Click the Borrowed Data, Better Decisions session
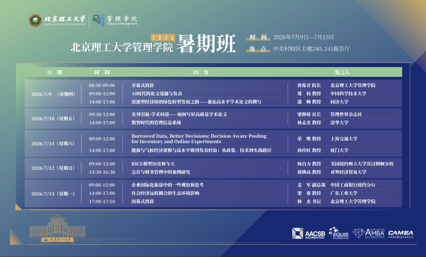This screenshot has height=257, width=426. pyautogui.click(x=199, y=139)
